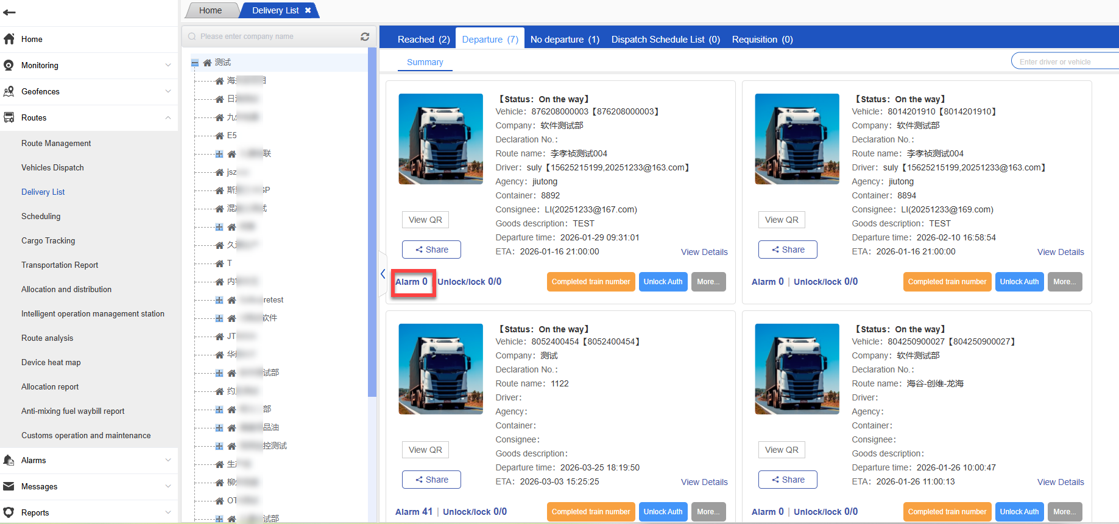Collapse the 测试 root tree node
Image resolution: width=1119 pixels, height=524 pixels.
[x=195, y=63]
